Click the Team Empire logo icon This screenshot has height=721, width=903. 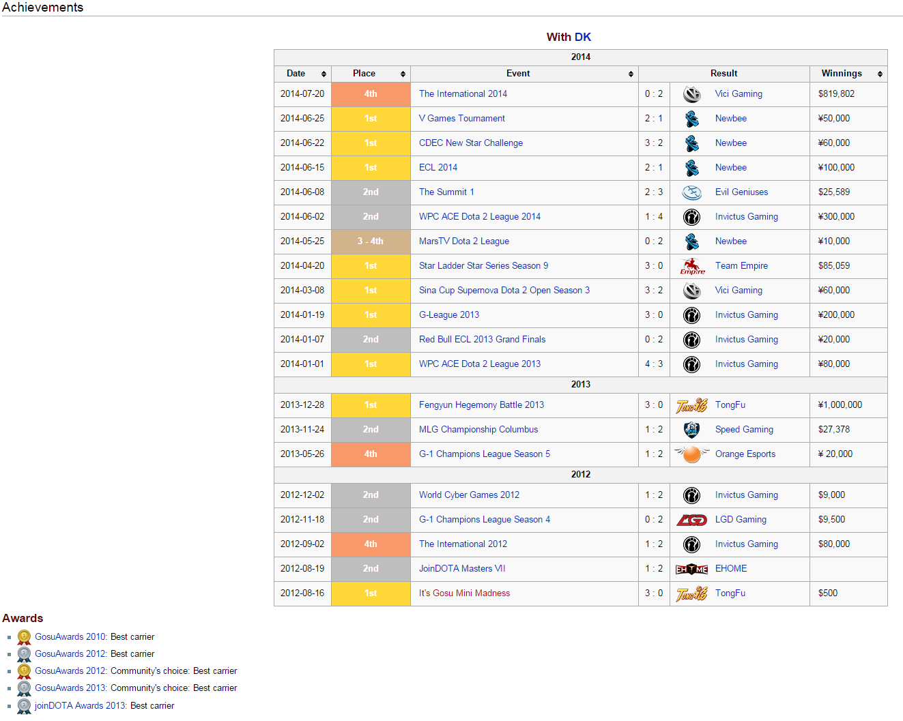691,266
